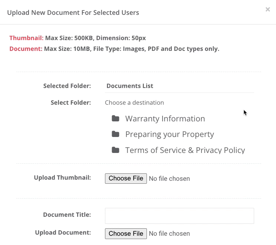The height and width of the screenshot is (245, 276).
Task: Click 'No file chosen' beside Upload Document
Action: pyautogui.click(x=169, y=233)
